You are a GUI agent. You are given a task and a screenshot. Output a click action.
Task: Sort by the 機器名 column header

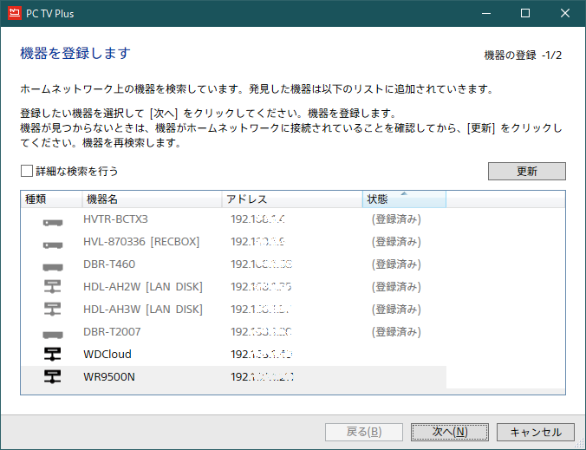(152, 199)
